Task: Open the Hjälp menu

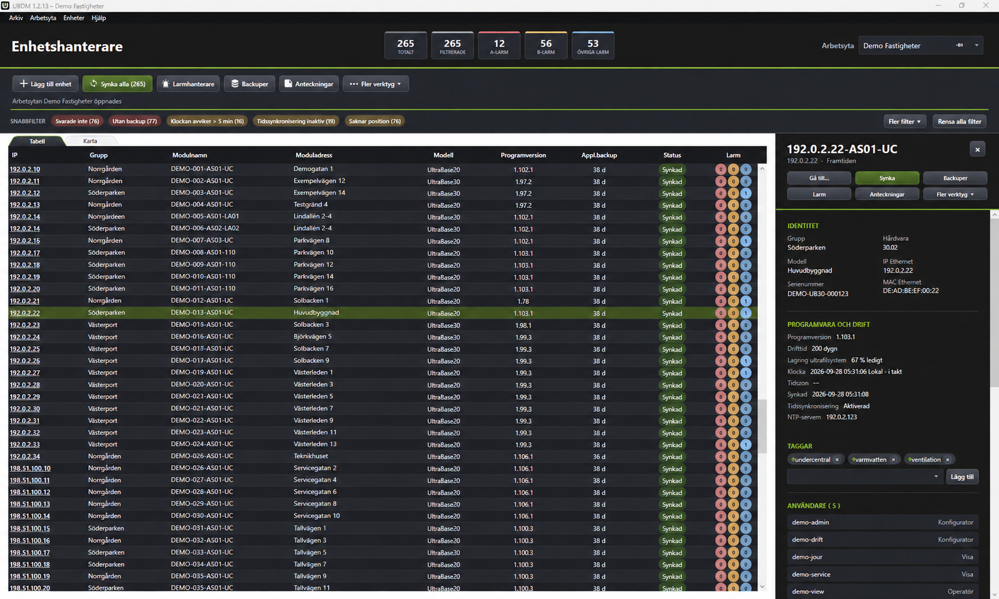Action: pyautogui.click(x=99, y=18)
